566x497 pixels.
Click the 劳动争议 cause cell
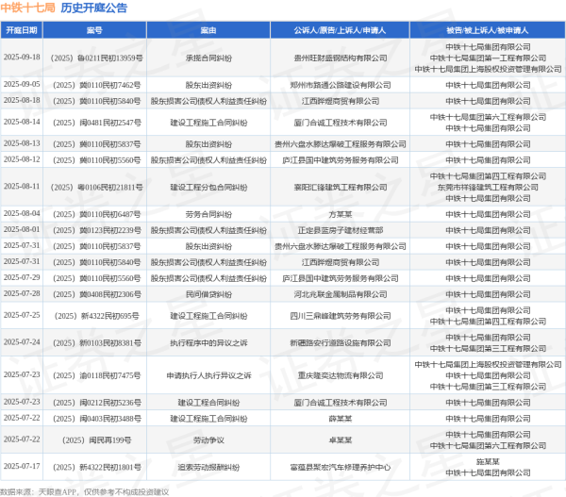click(x=208, y=440)
